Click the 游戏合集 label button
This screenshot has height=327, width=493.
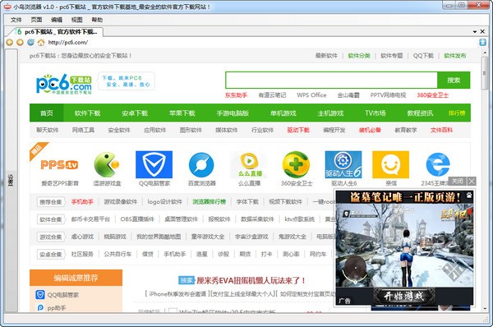click(x=51, y=237)
